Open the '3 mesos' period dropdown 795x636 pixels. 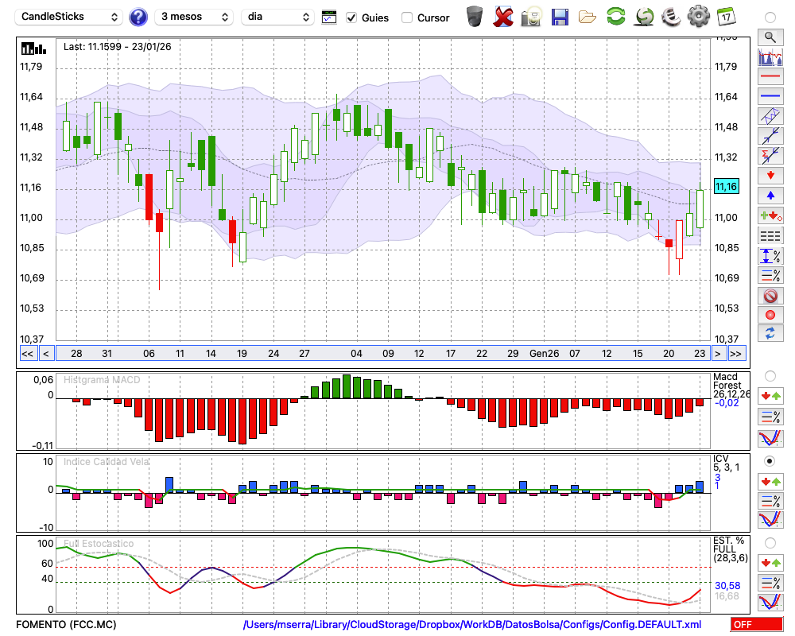pos(194,17)
